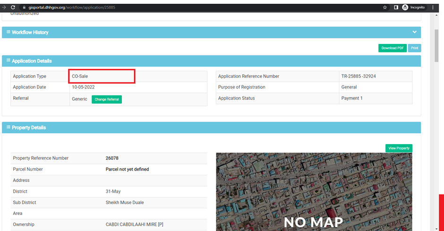Click the Purpose of Registration label

point(241,87)
